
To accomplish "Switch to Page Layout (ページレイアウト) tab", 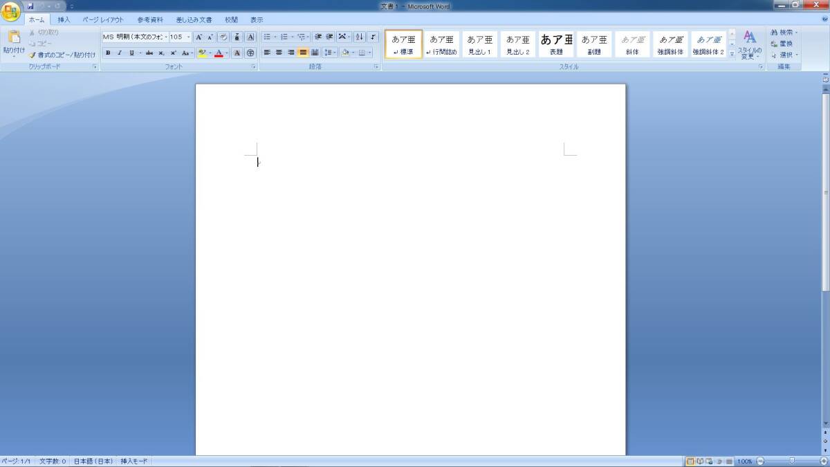I will (103, 20).
